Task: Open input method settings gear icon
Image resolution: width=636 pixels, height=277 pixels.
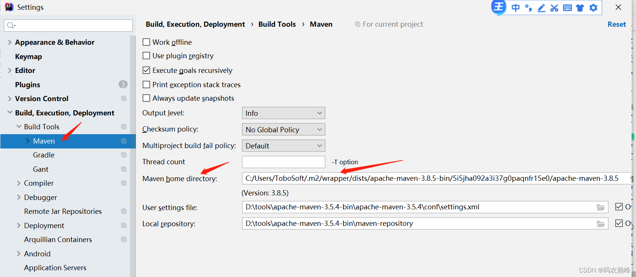Action: pos(593,8)
